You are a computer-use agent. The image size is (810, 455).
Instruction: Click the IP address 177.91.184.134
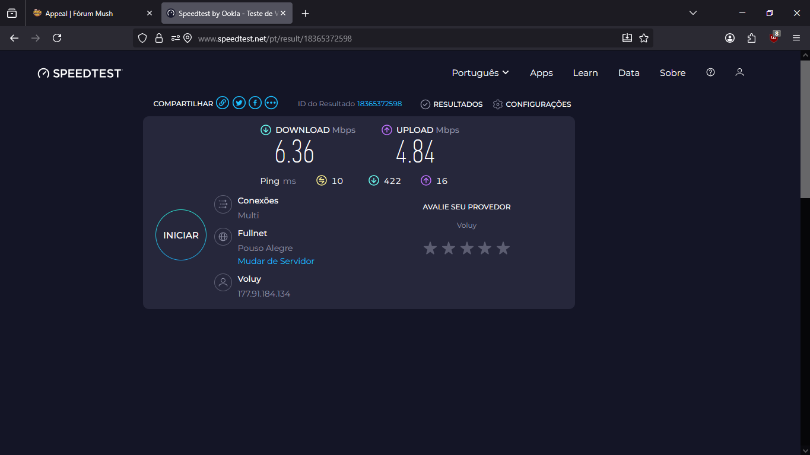click(264, 294)
